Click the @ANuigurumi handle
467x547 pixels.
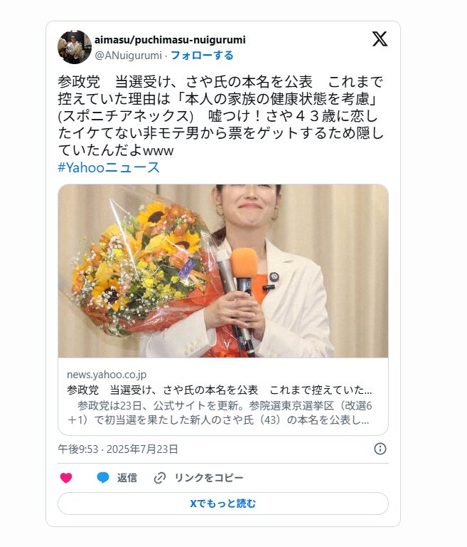(128, 56)
